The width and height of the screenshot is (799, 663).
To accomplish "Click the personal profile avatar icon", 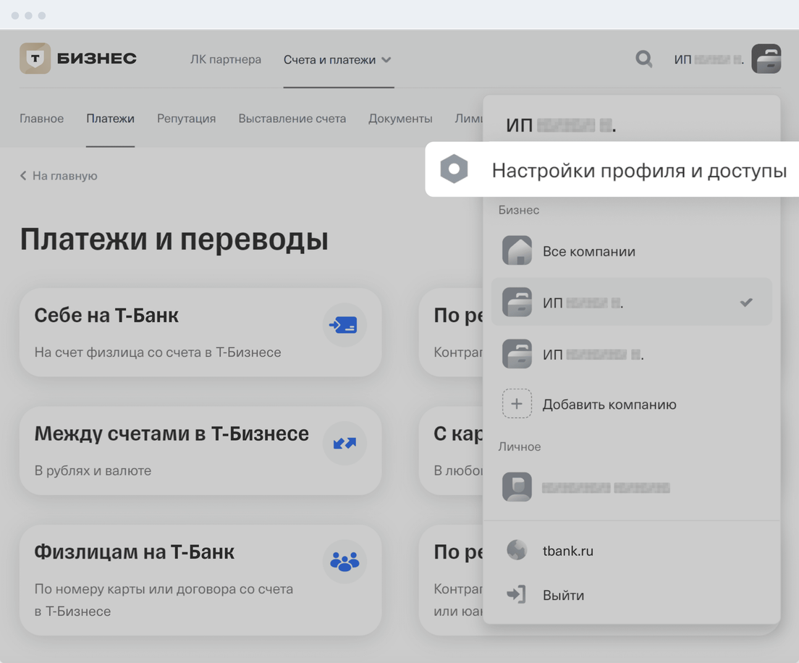I will [x=517, y=486].
